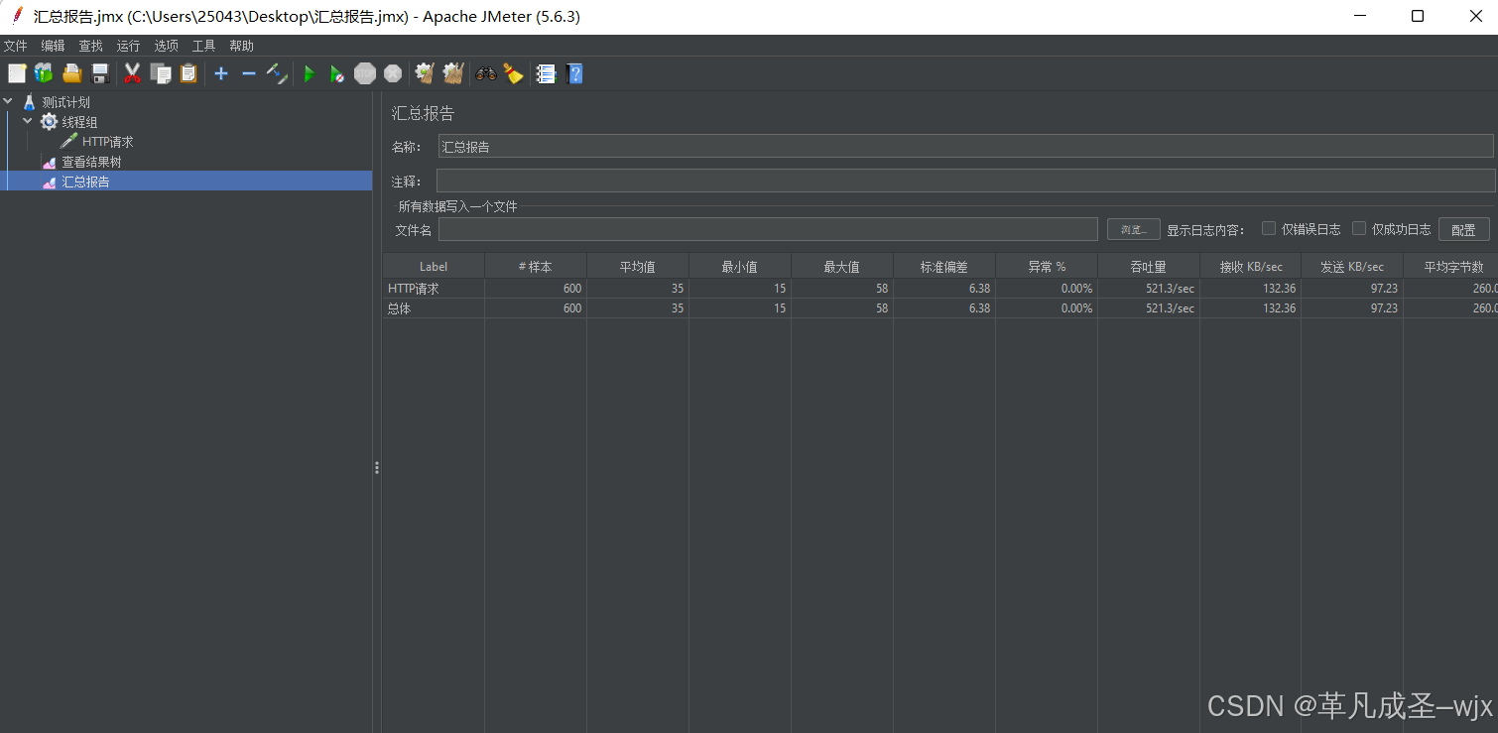Click the 配置 button
The image size is (1498, 733).
tap(1464, 229)
